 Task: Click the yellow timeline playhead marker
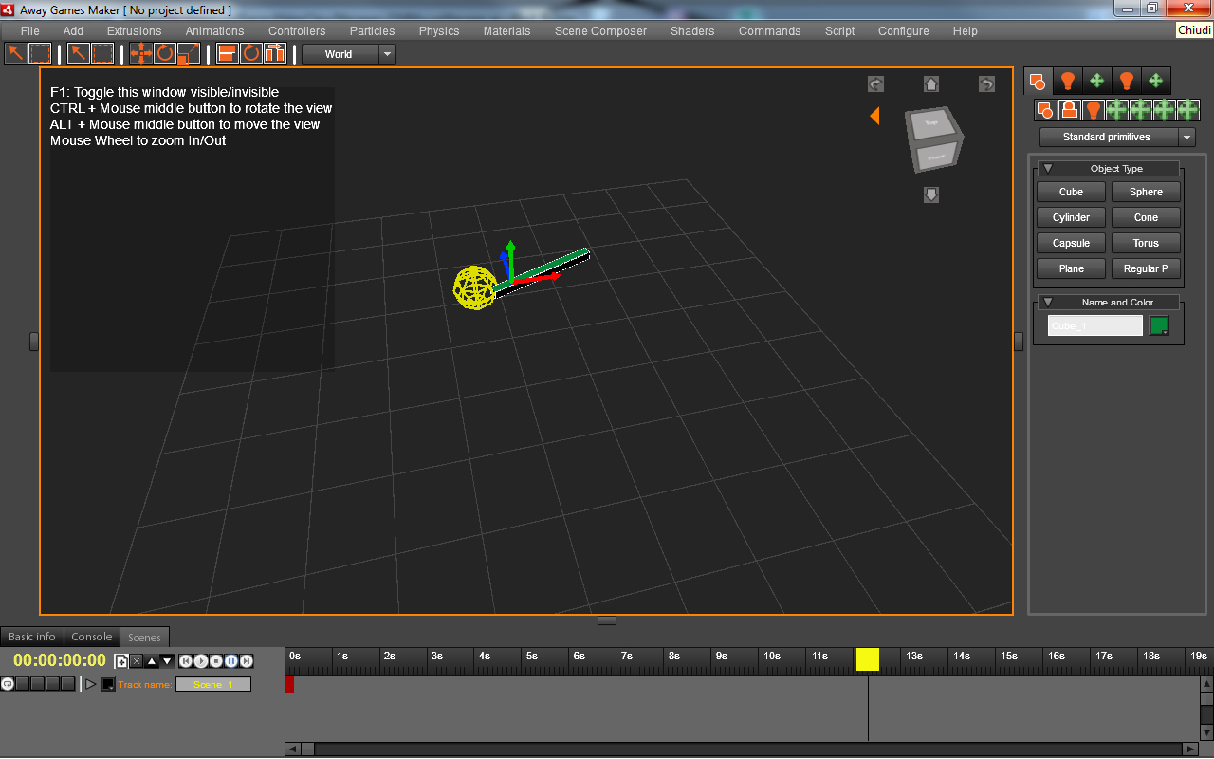click(x=868, y=659)
